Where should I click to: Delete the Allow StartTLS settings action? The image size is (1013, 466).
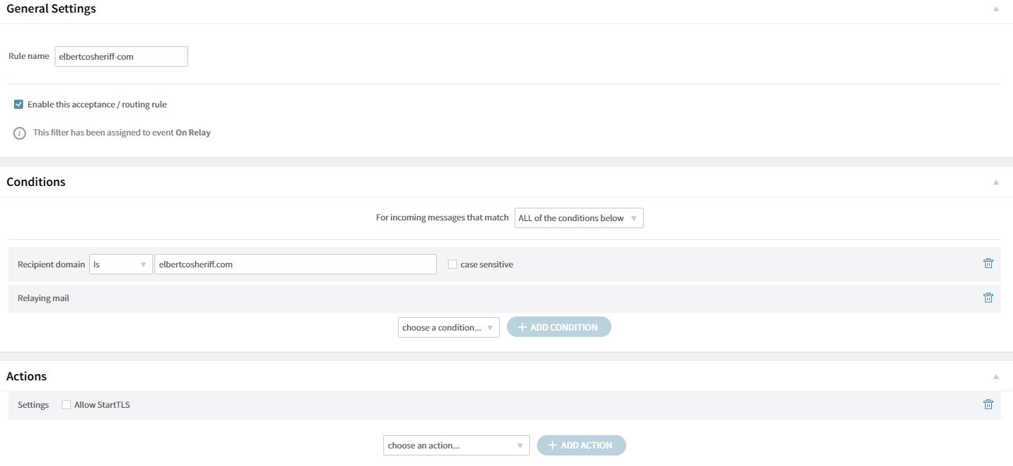coord(988,404)
